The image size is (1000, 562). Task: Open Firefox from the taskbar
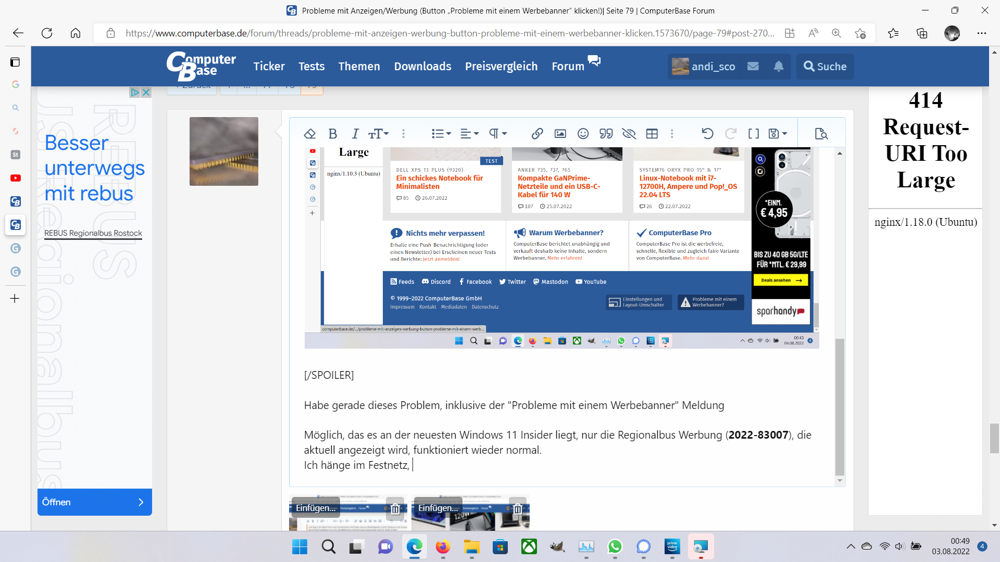(x=443, y=546)
